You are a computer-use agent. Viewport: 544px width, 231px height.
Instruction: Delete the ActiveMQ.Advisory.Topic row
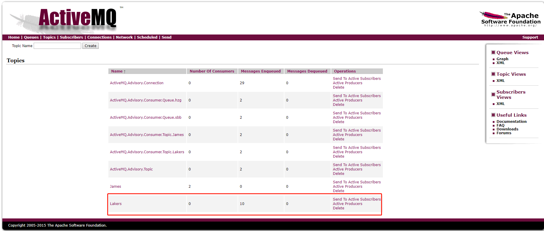coord(338,174)
